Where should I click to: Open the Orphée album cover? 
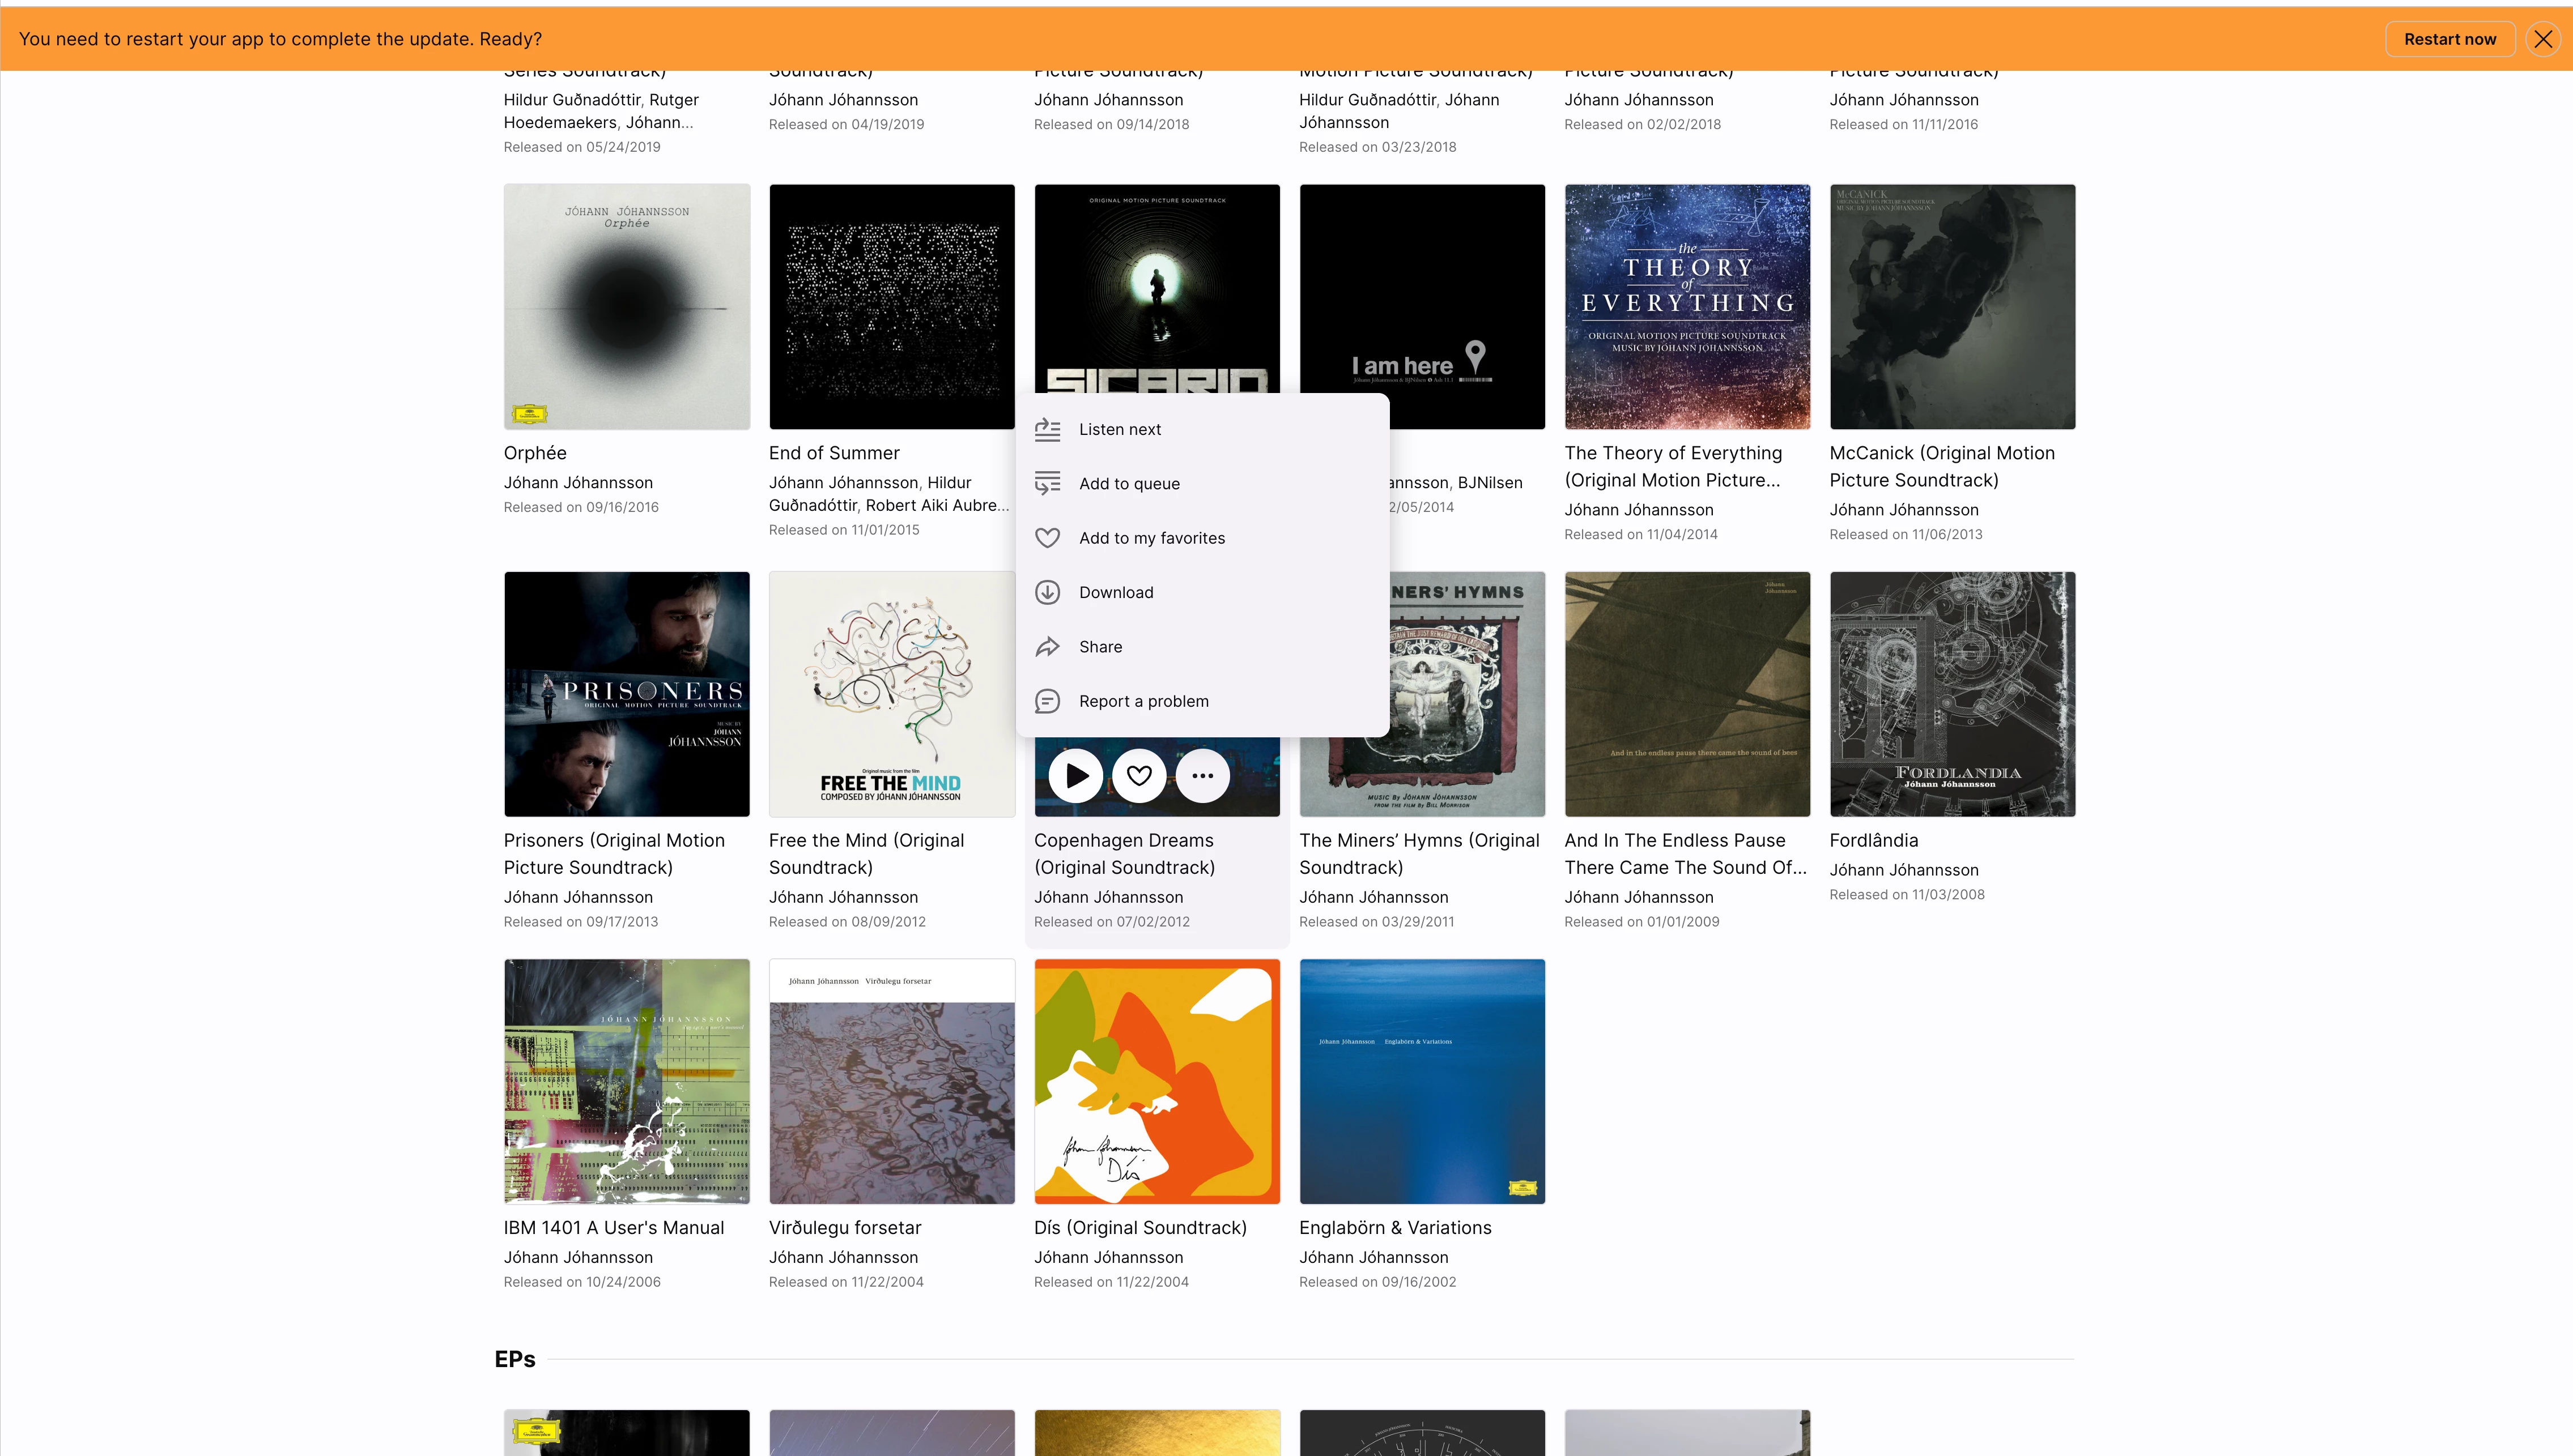point(626,307)
